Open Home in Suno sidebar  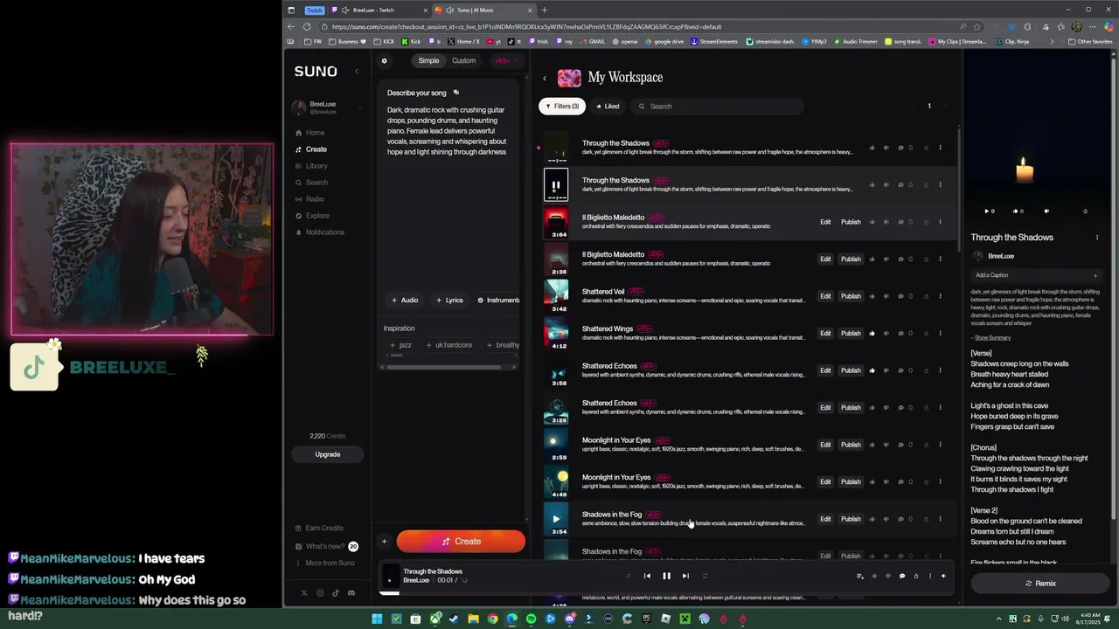pyautogui.click(x=310, y=133)
